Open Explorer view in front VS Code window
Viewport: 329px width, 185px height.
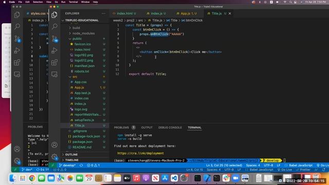click(54, 15)
